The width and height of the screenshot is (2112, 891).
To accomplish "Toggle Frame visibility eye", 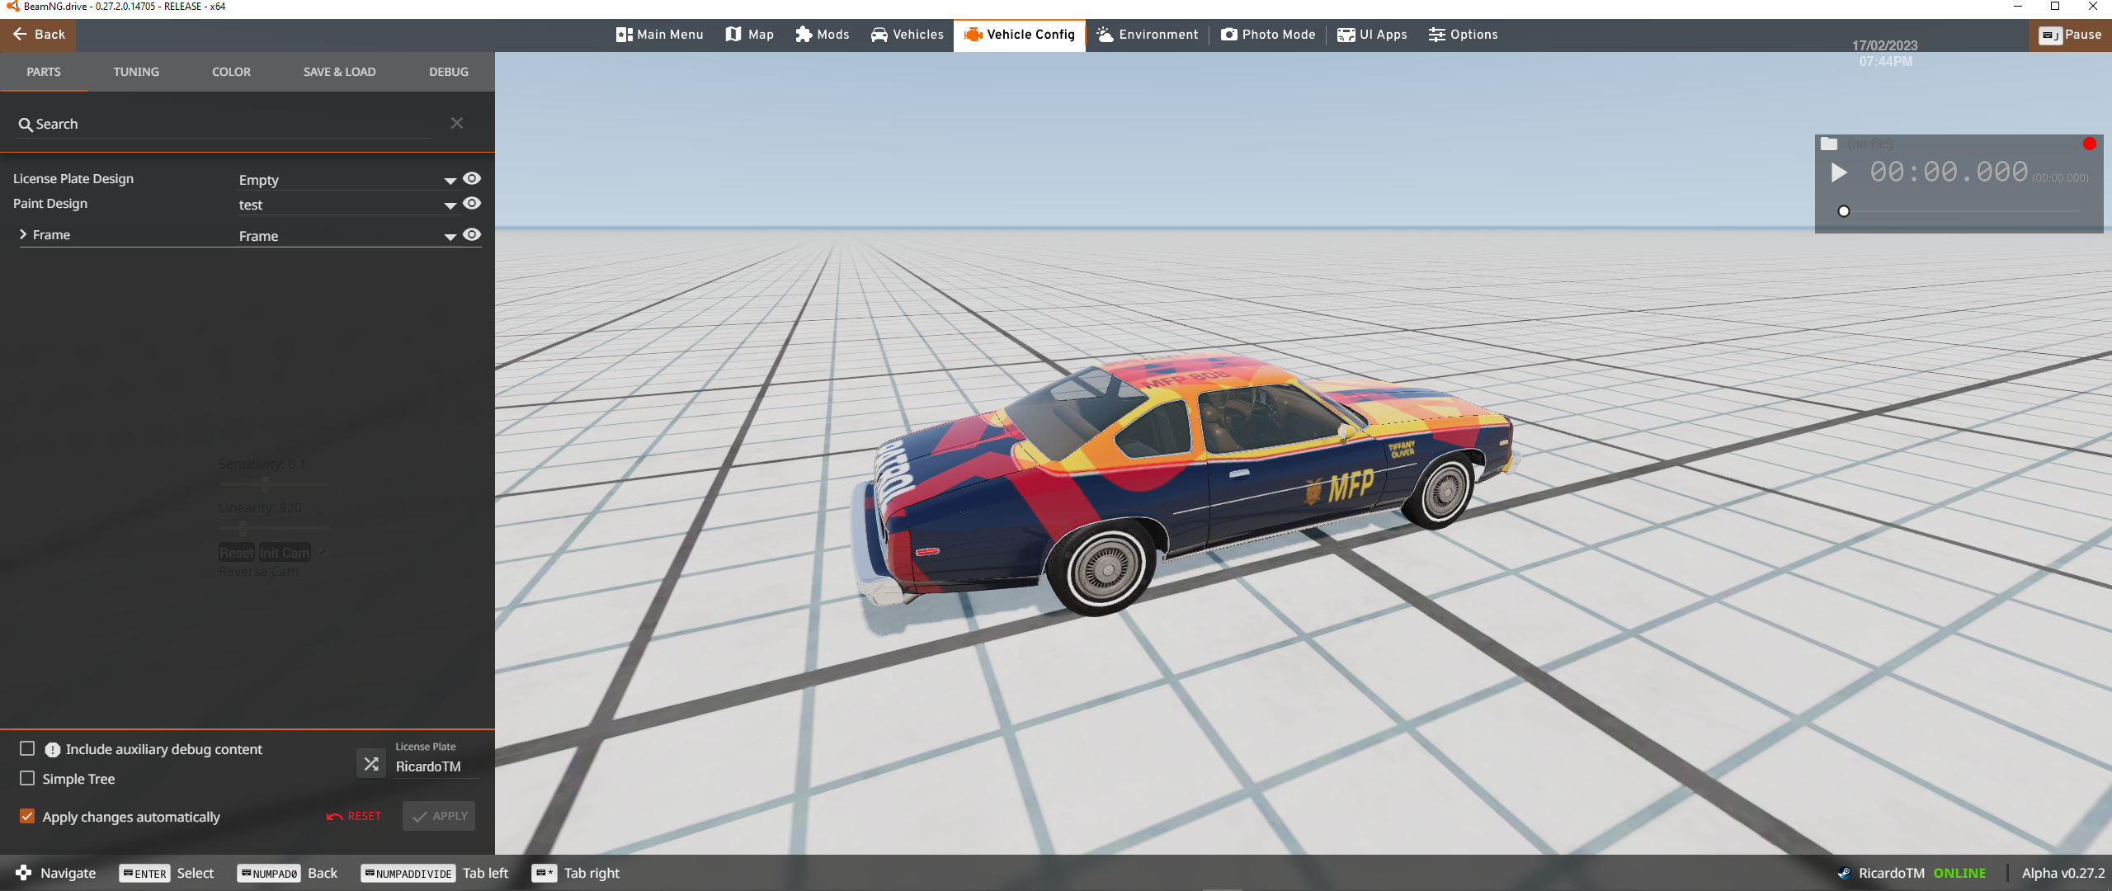I will (472, 234).
